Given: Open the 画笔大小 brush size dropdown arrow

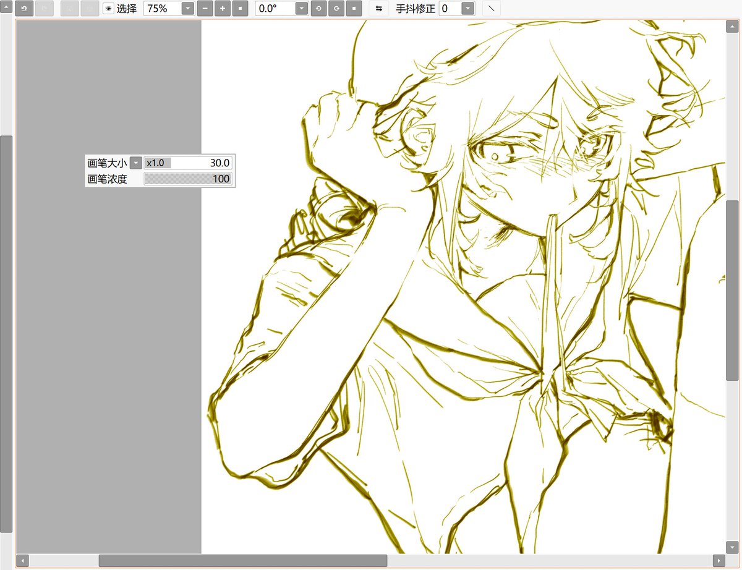Looking at the screenshot, I should (x=136, y=163).
